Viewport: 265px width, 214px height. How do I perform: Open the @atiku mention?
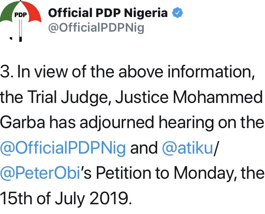point(188,148)
